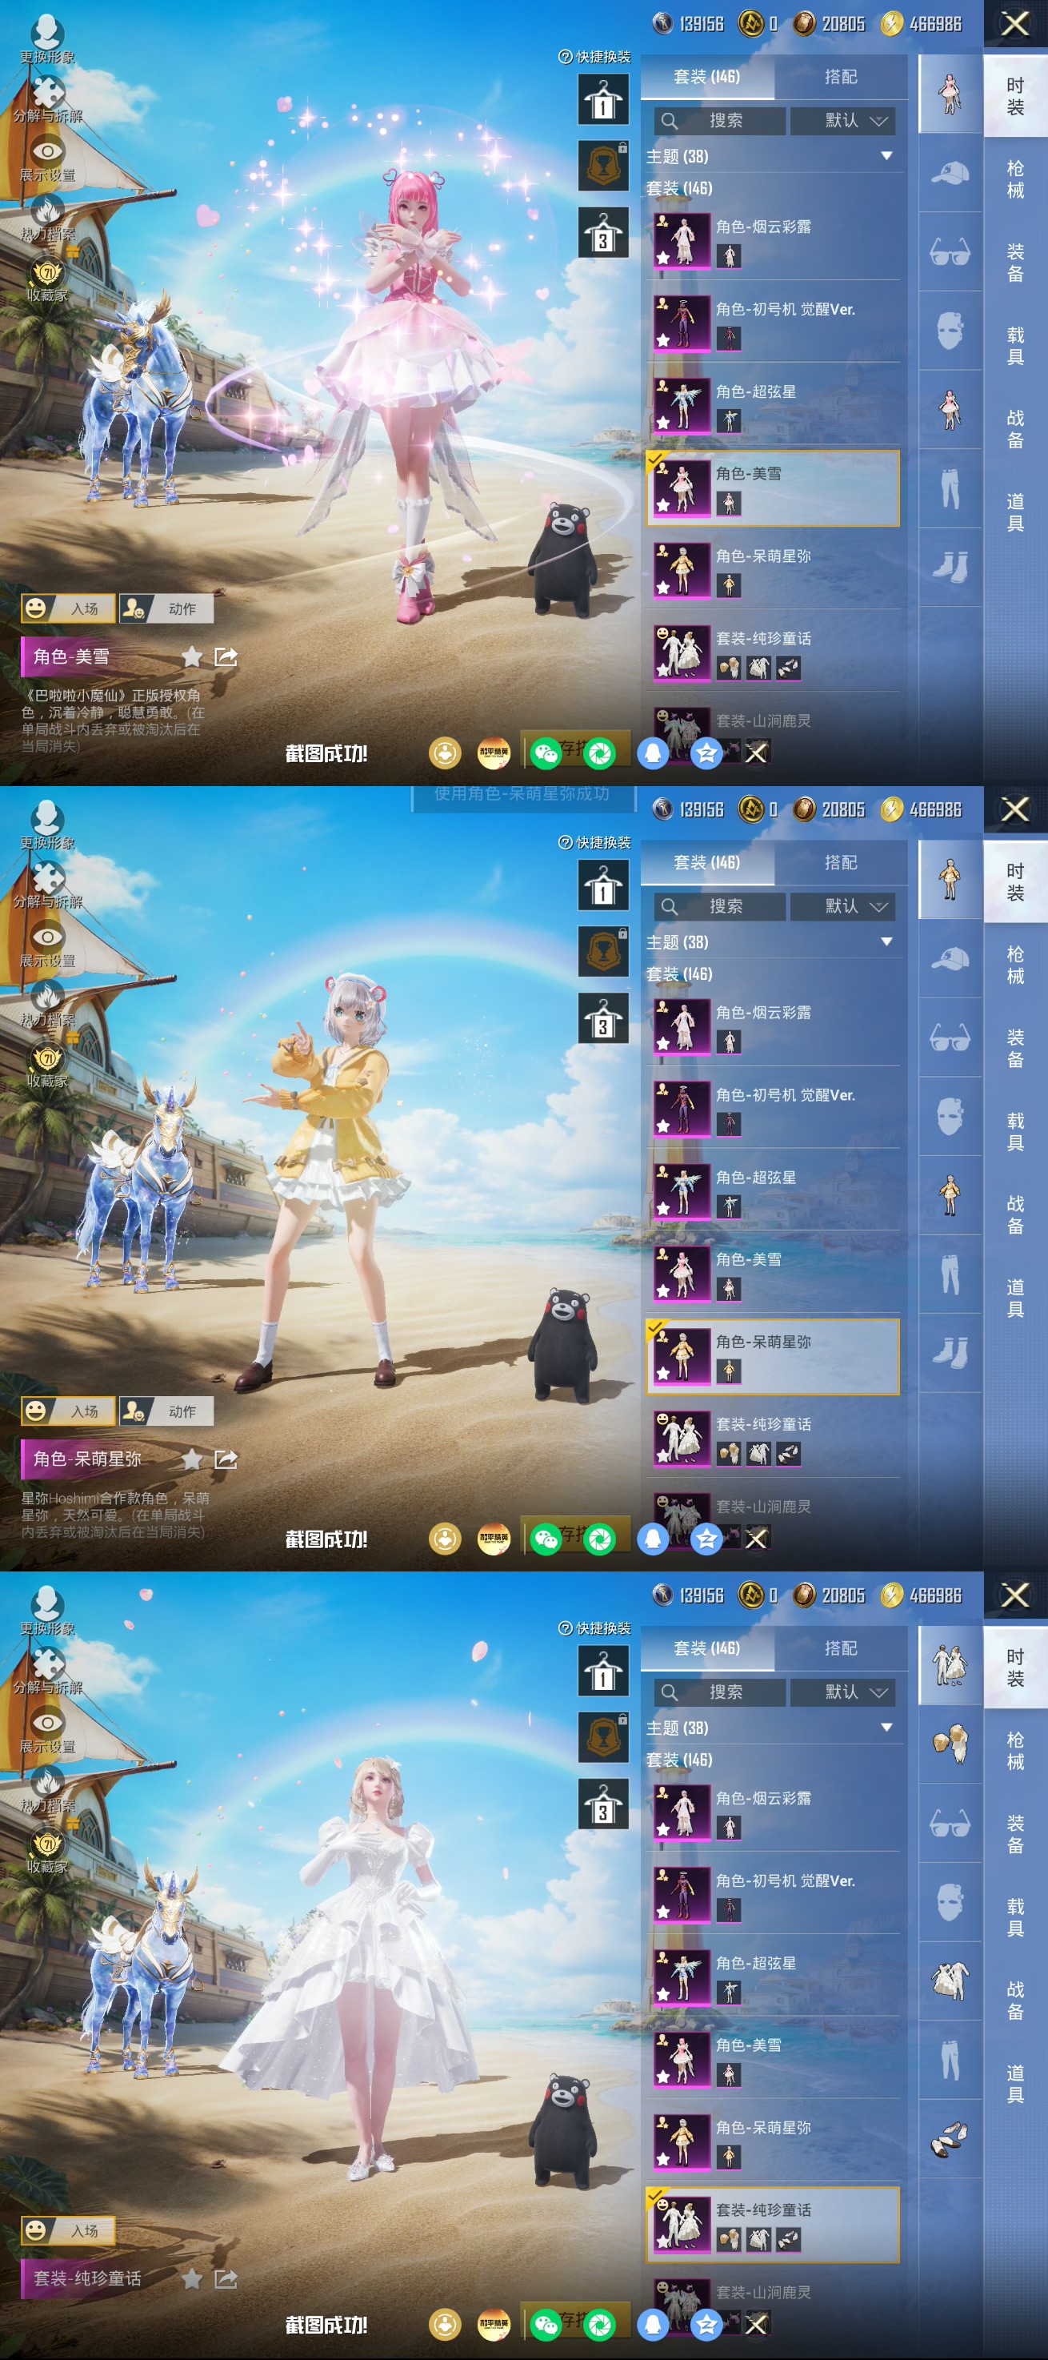This screenshot has height=2360, width=1048.
Task: Toggle 展示设置 eye on the 角色-美雪 screen
Action: click(47, 158)
